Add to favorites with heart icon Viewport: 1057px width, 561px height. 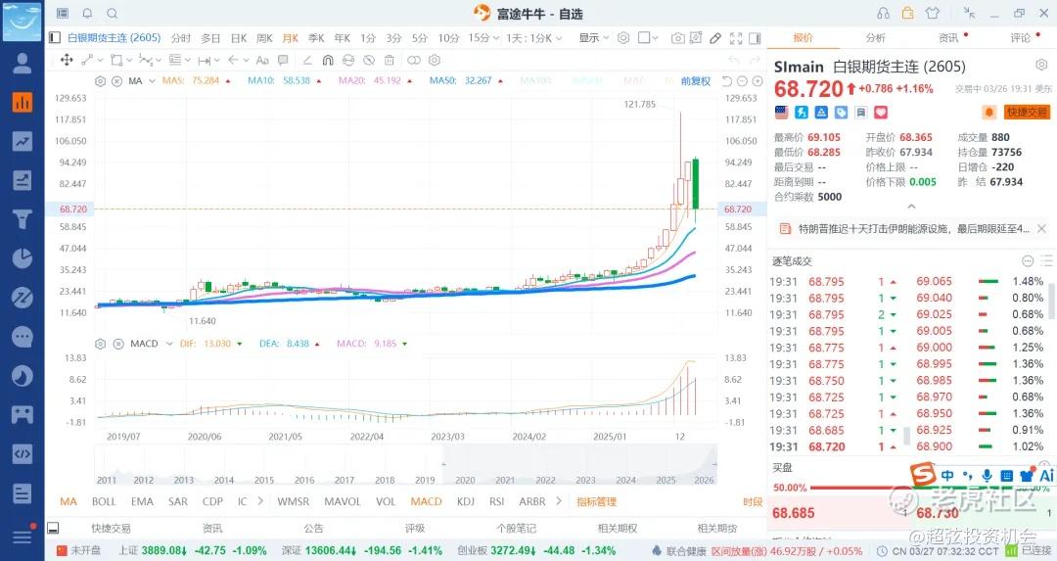click(x=881, y=113)
